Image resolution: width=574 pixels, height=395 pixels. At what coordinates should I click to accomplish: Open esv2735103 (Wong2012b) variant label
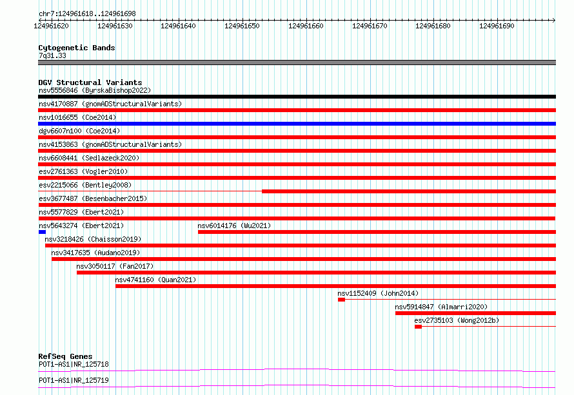pos(457,320)
